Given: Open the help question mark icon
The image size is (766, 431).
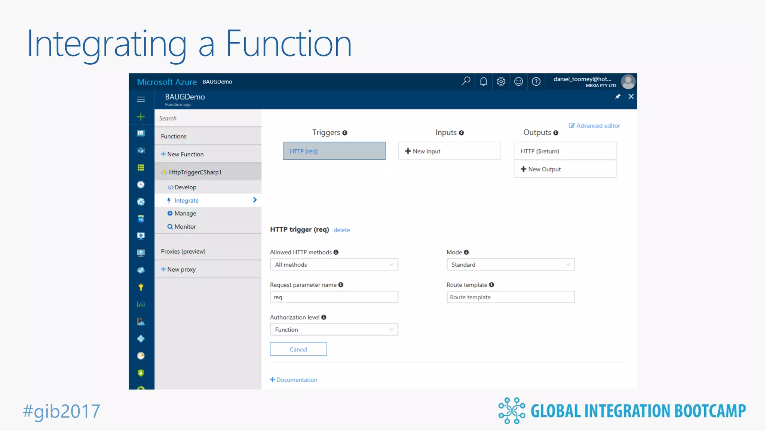Looking at the screenshot, I should pyautogui.click(x=536, y=81).
